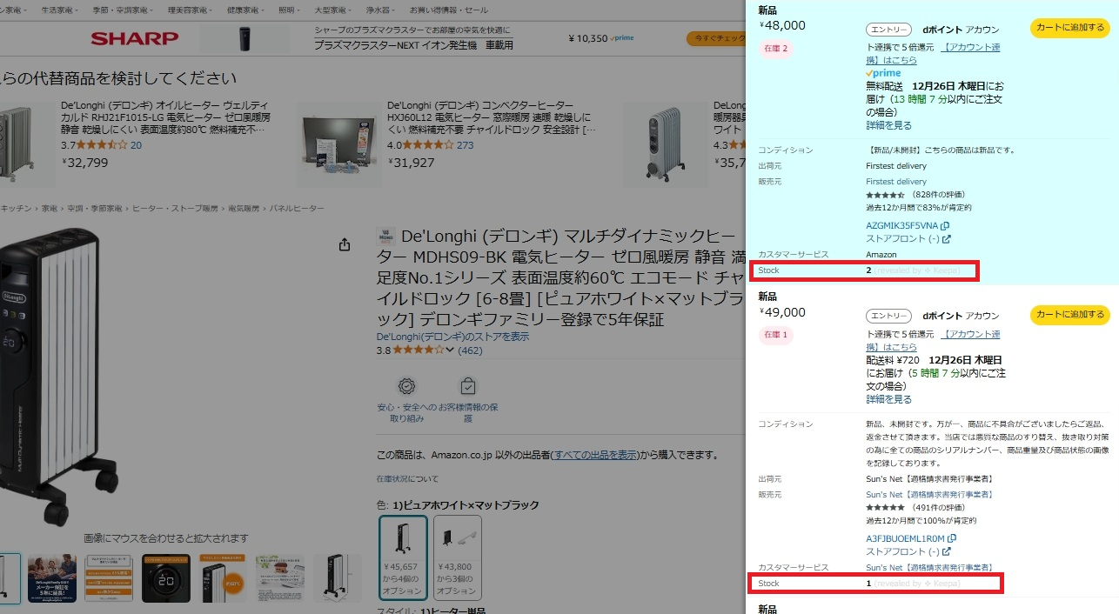This screenshot has width=1119, height=614.
Task: Open 【アカウント連携】はこちら link in first offer
Action: coord(933,54)
